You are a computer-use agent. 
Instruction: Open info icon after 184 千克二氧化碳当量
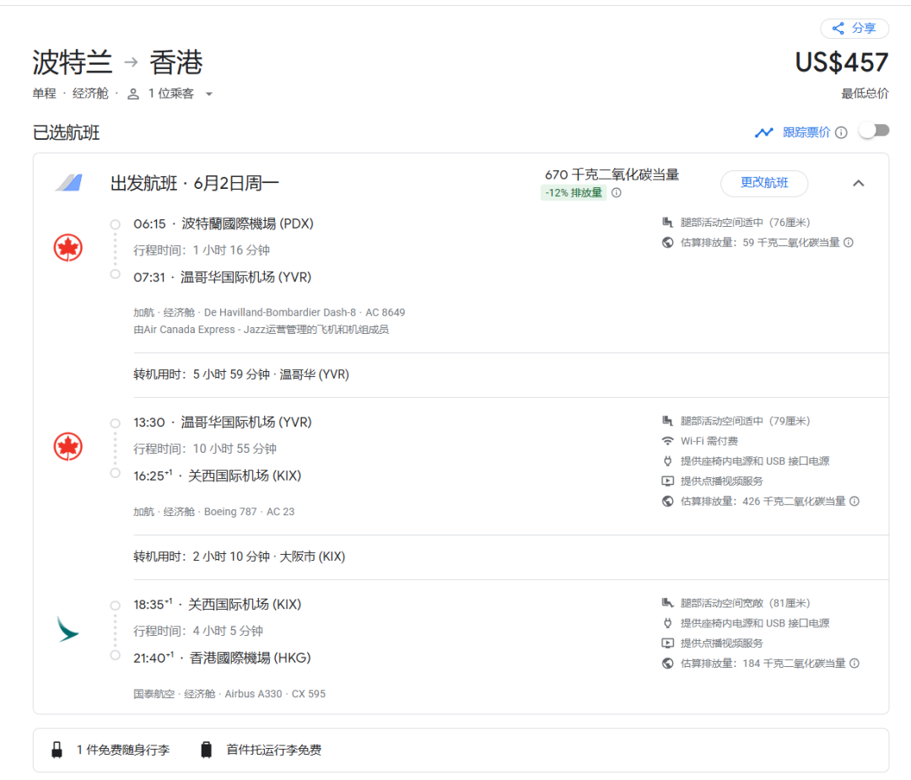point(854,664)
